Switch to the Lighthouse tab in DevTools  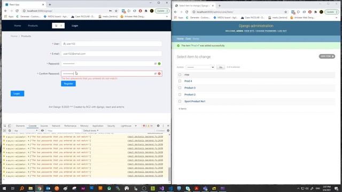click(x=126, y=126)
